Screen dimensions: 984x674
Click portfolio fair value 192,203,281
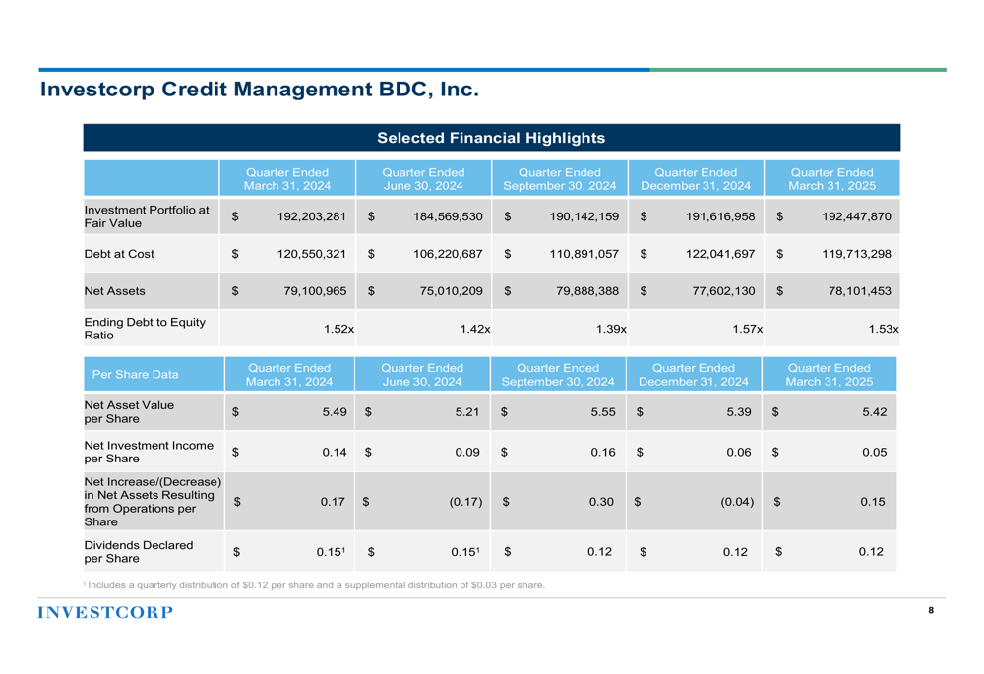tap(311, 216)
